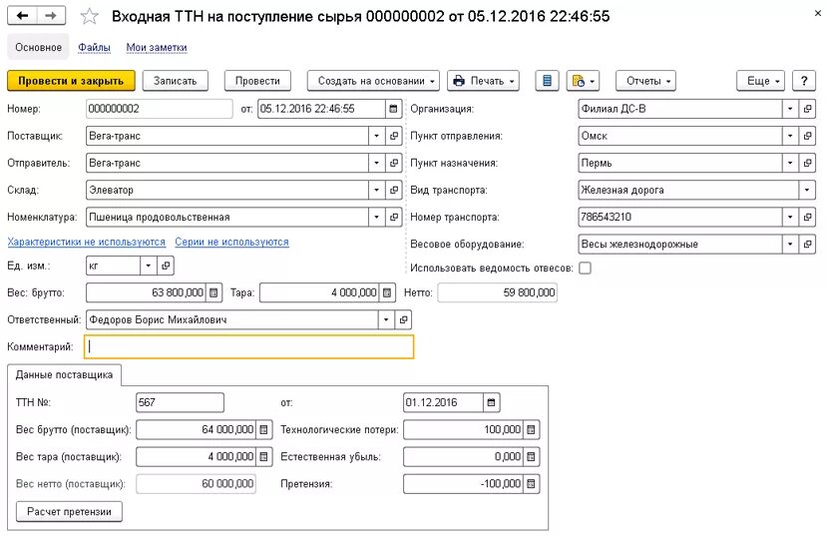This screenshot has width=828, height=536.
Task: Expand the Вид транспорта dropdown
Action: 807,190
